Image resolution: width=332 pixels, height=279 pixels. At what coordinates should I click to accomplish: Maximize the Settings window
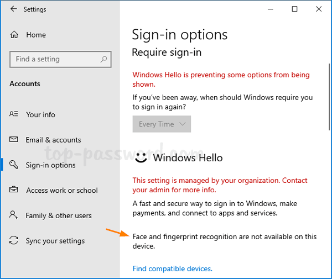point(294,9)
